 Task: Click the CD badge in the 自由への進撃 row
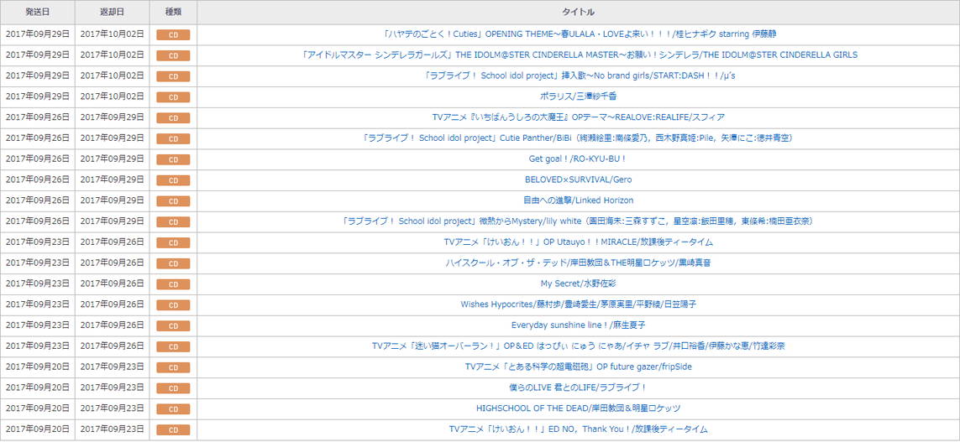point(173,201)
